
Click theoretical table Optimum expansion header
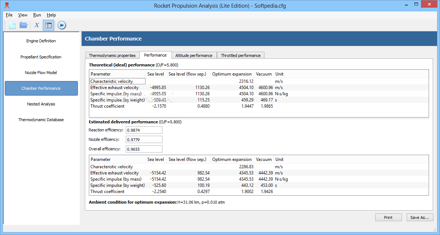232,74
